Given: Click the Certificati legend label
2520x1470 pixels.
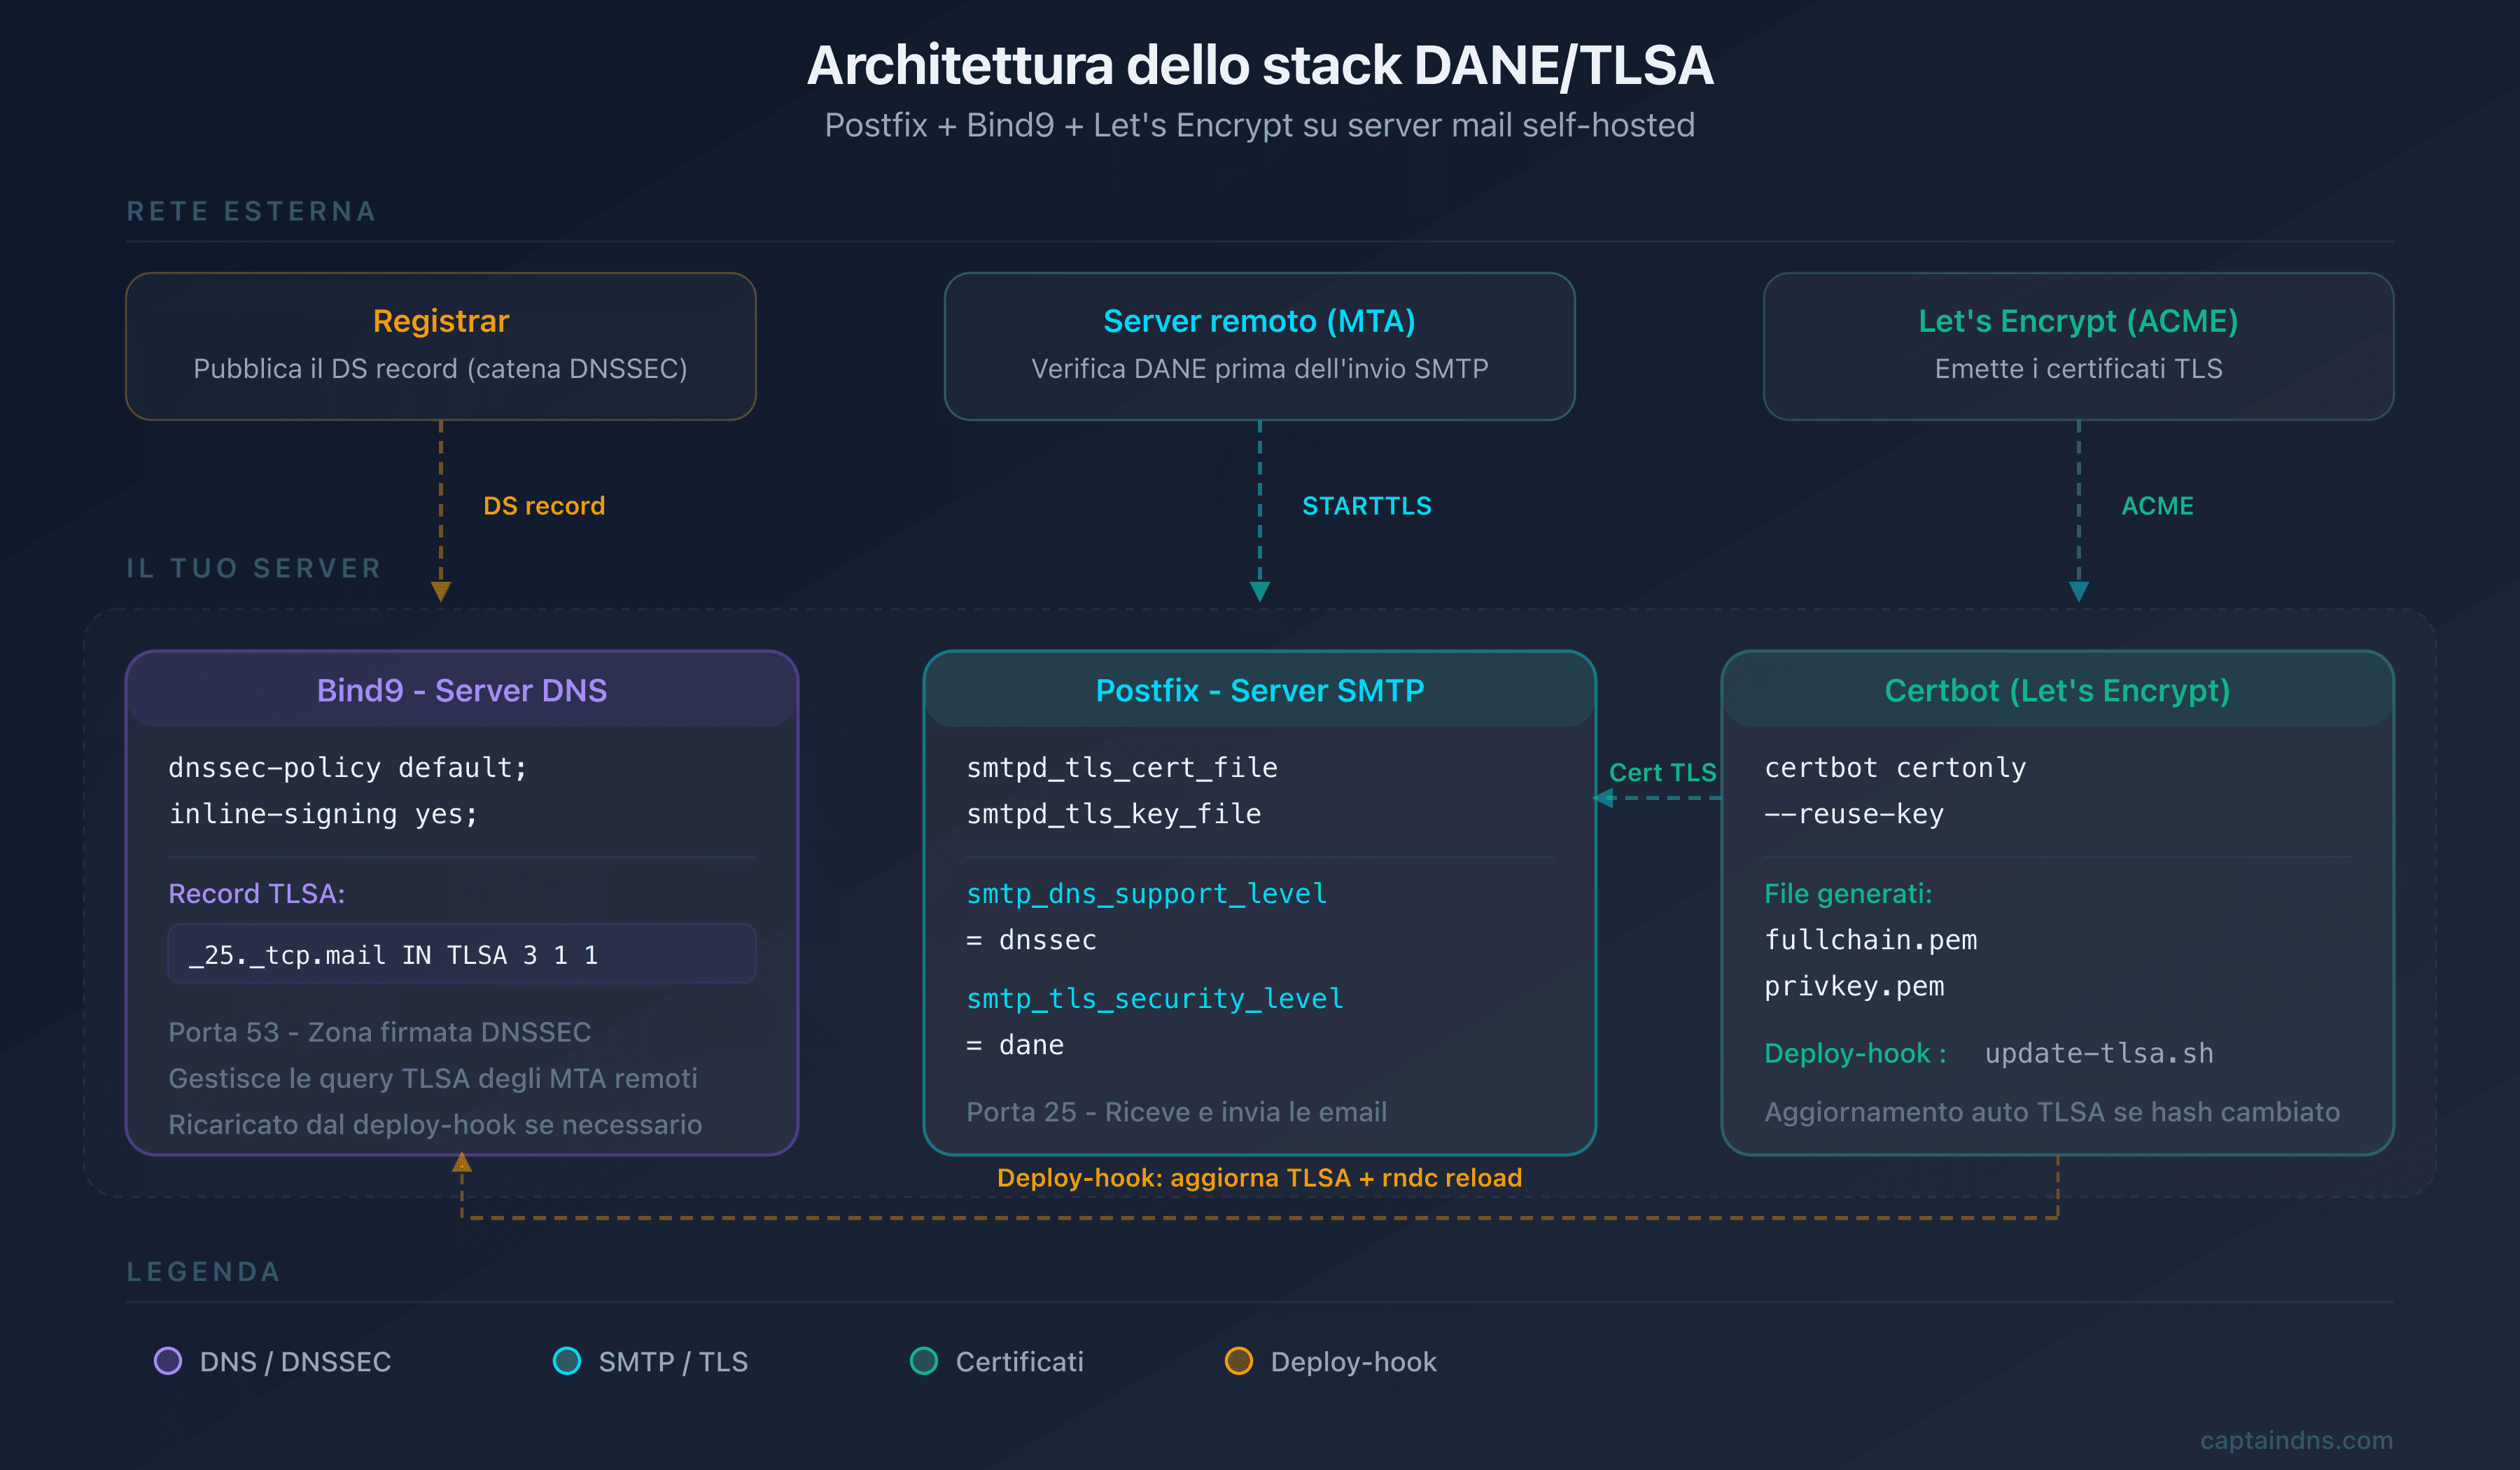Looking at the screenshot, I should click(1019, 1361).
